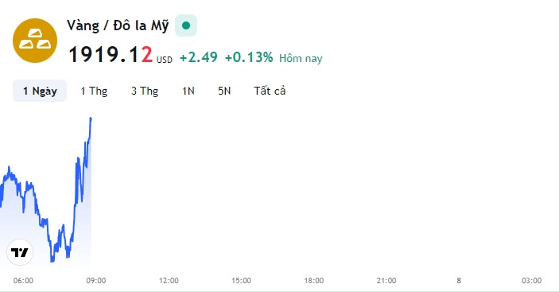Click the 06:00 time axis label

click(23, 281)
